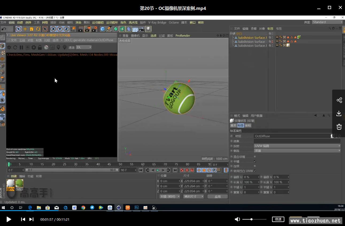The height and width of the screenshot is (226, 345).
Task: Click the 偏移 U value field
Action: pos(251,177)
